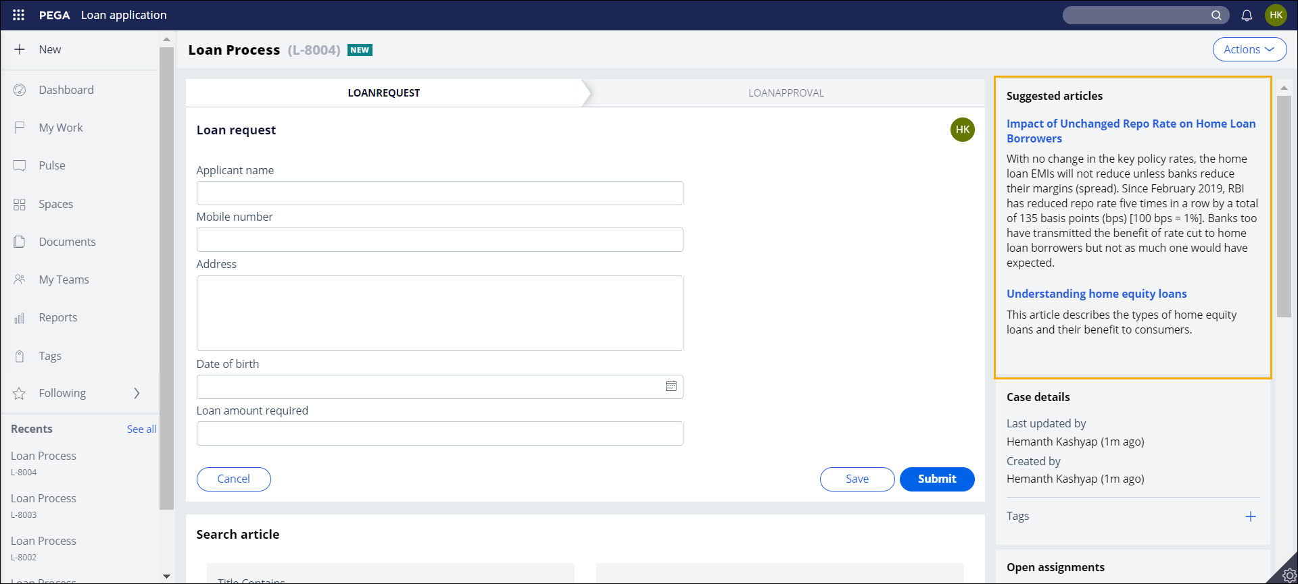Open the app launcher grid icon
Viewport: 1298px width, 584px height.
pos(19,15)
